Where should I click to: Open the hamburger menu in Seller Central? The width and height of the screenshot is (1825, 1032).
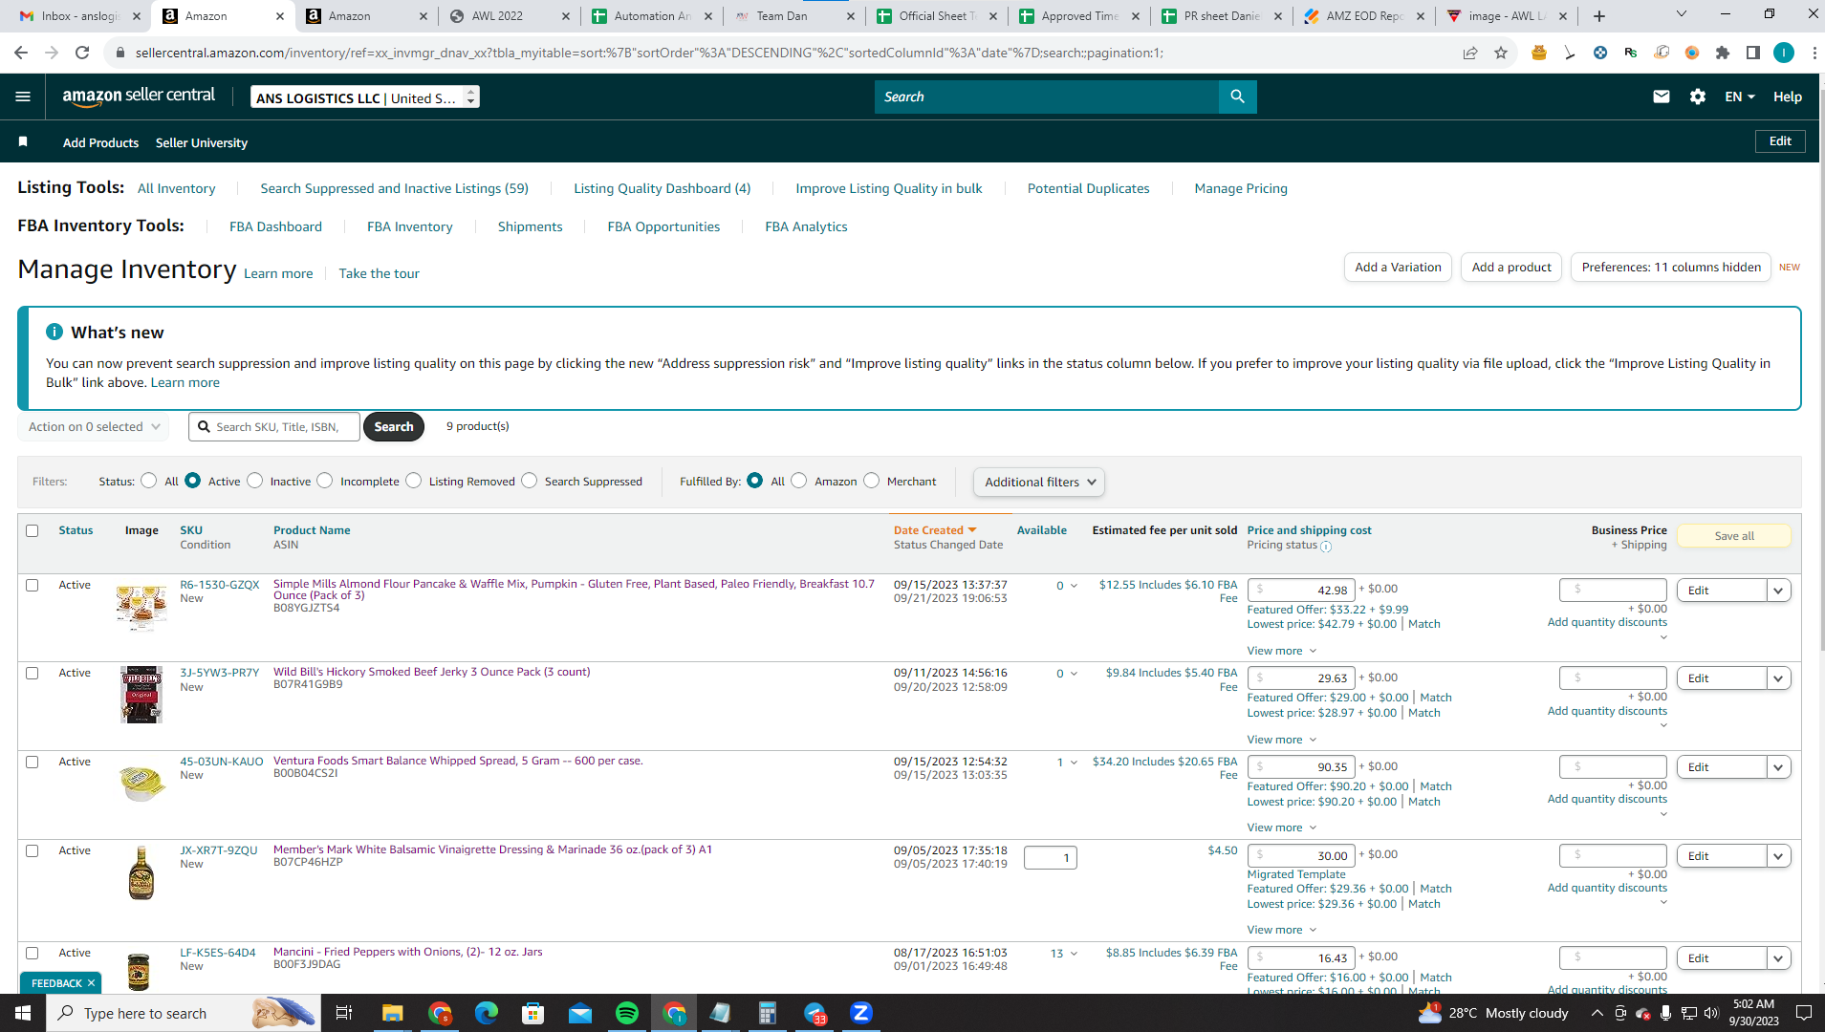coord(23,97)
